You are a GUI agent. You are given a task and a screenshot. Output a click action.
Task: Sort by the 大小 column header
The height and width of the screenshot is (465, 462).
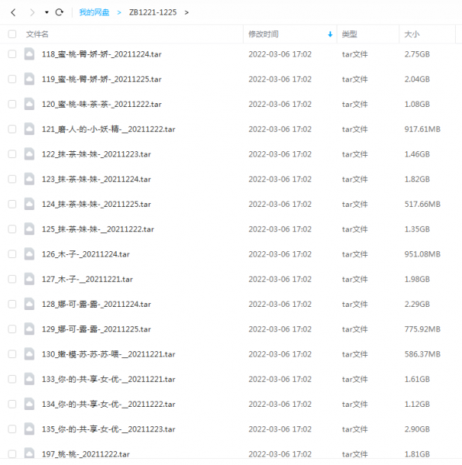click(412, 34)
